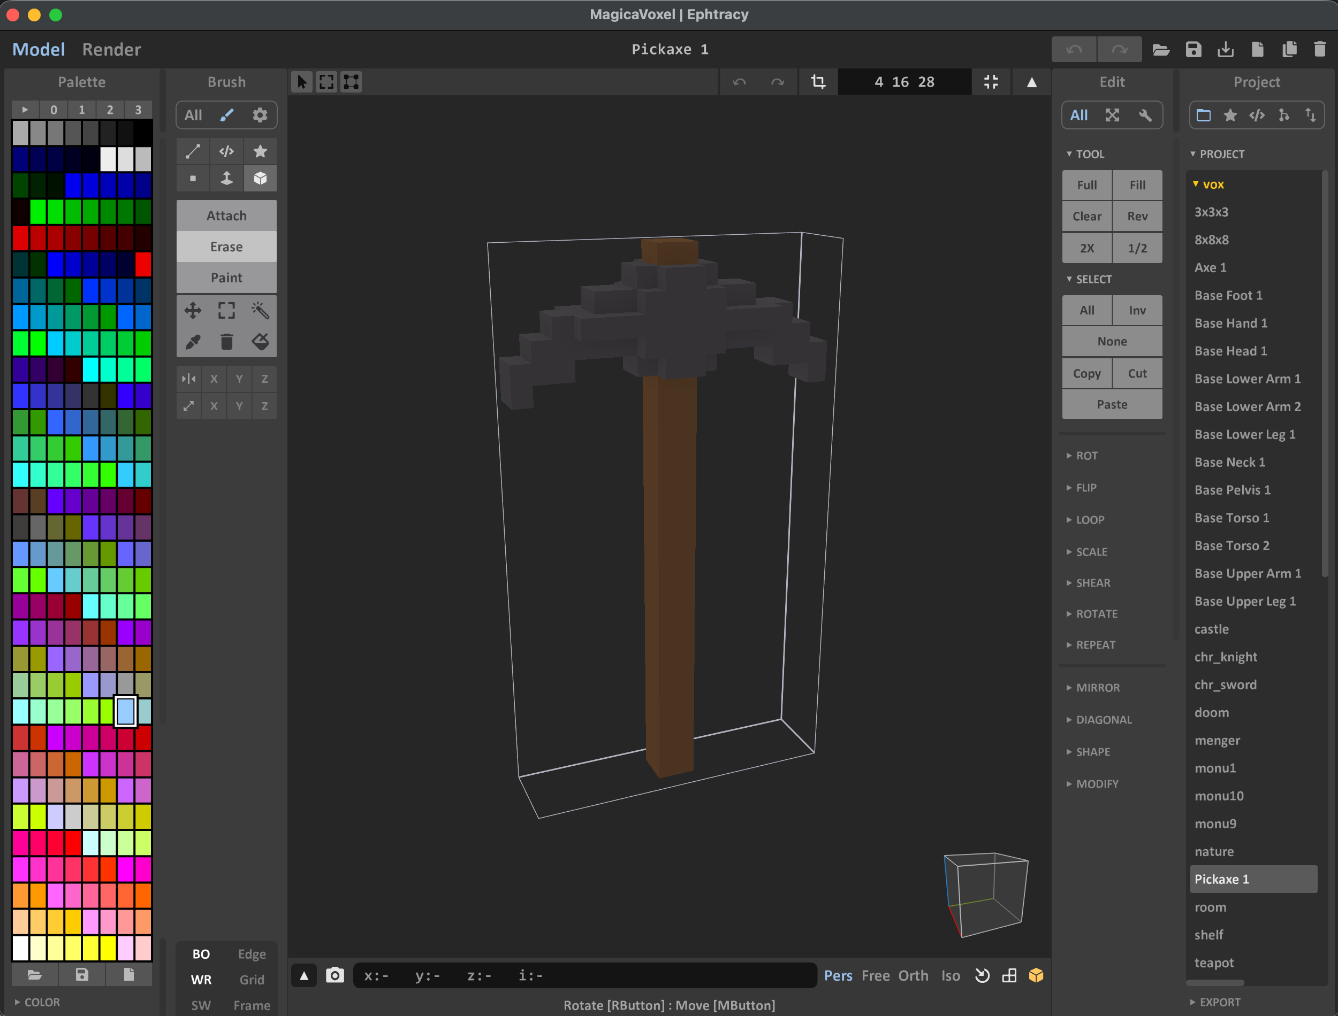Open Edit panel wrench icon

pyautogui.click(x=1145, y=115)
